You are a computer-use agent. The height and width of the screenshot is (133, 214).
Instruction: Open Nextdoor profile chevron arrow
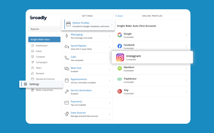[x=187, y=69]
